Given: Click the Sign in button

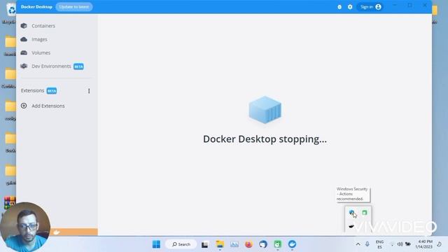Looking at the screenshot, I should [x=370, y=7].
